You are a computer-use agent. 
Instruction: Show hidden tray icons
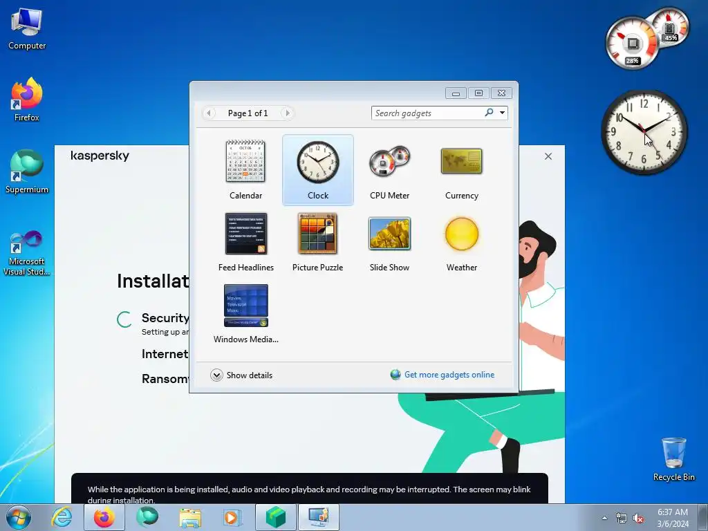coord(604,518)
